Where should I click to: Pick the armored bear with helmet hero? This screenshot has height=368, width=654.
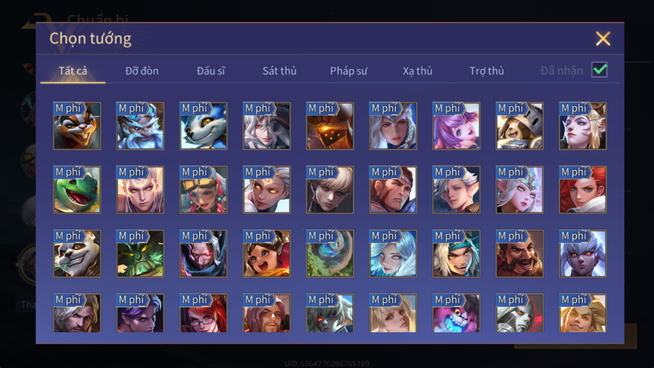click(x=520, y=126)
